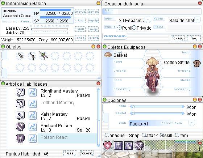Level up Poison React with its up icon
The width and height of the screenshot is (203, 158).
tap(33, 138)
